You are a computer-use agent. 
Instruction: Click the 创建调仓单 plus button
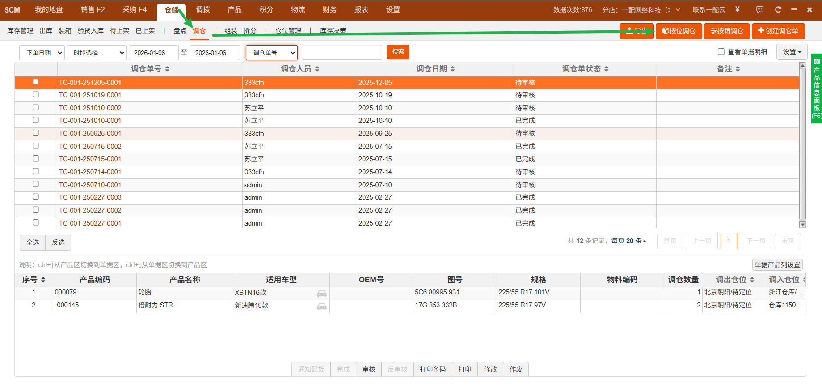click(x=778, y=31)
